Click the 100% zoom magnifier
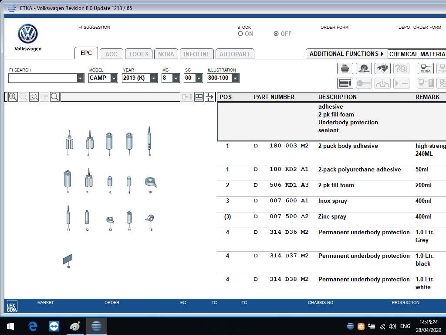This screenshot has width=446, height=335. tap(44, 97)
